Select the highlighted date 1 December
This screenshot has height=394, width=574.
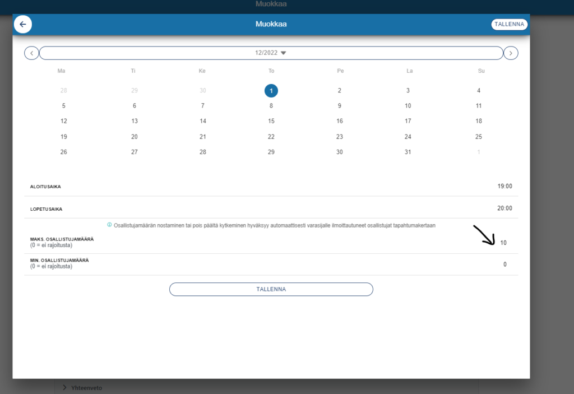point(271,91)
